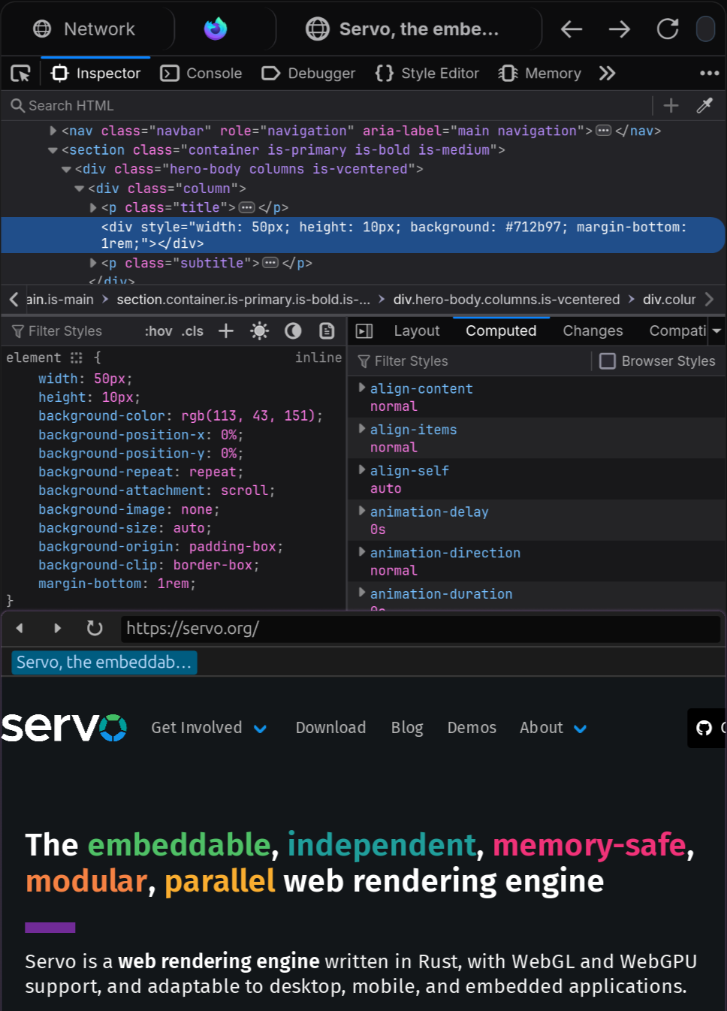Toggle print media simulation icon
The image size is (727, 1011).
tap(327, 331)
